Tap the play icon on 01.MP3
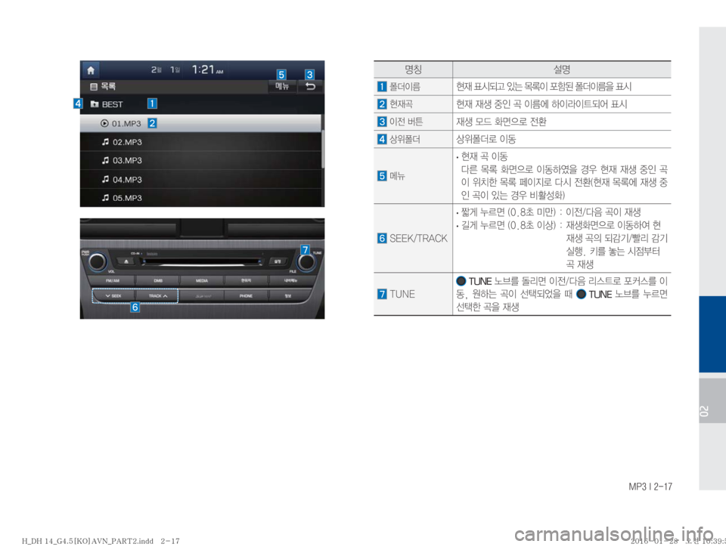Image resolution: width=726 pixels, height=547 pixels. [x=104, y=123]
